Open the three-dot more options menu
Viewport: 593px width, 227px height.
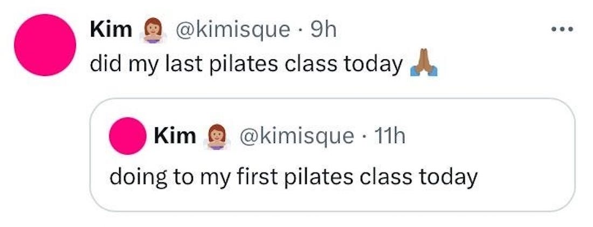562,29
